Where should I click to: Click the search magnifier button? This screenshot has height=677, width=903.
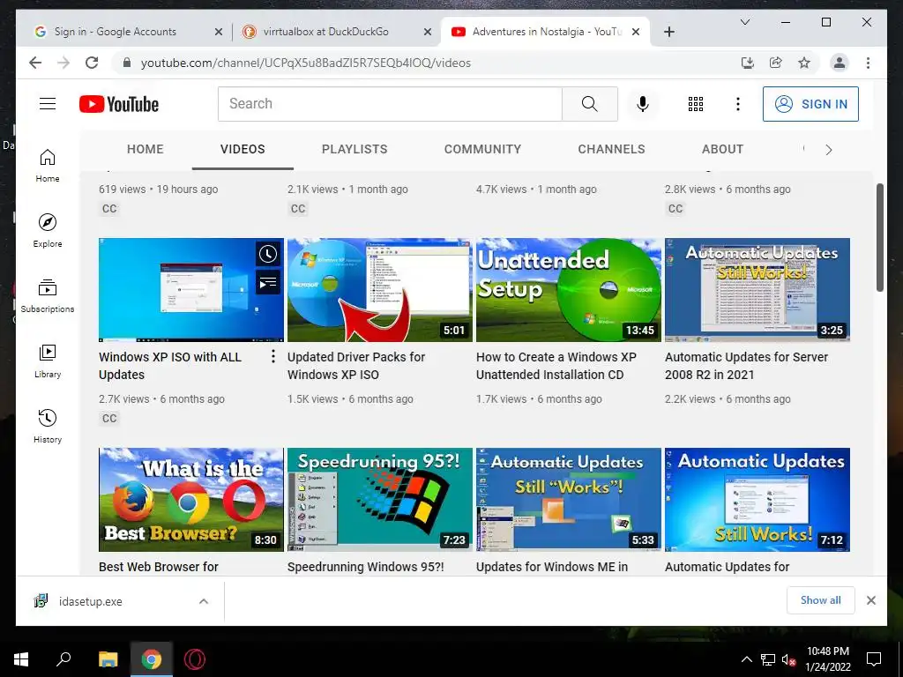pyautogui.click(x=590, y=104)
